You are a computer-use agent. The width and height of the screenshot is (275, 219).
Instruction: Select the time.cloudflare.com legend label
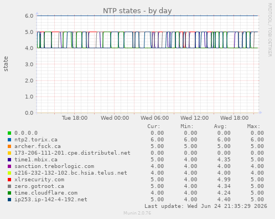tap(46, 193)
